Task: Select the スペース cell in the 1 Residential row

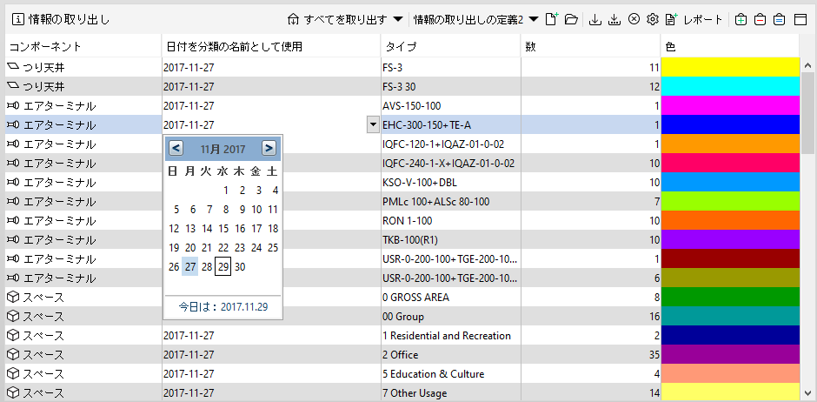Action: 83,335
